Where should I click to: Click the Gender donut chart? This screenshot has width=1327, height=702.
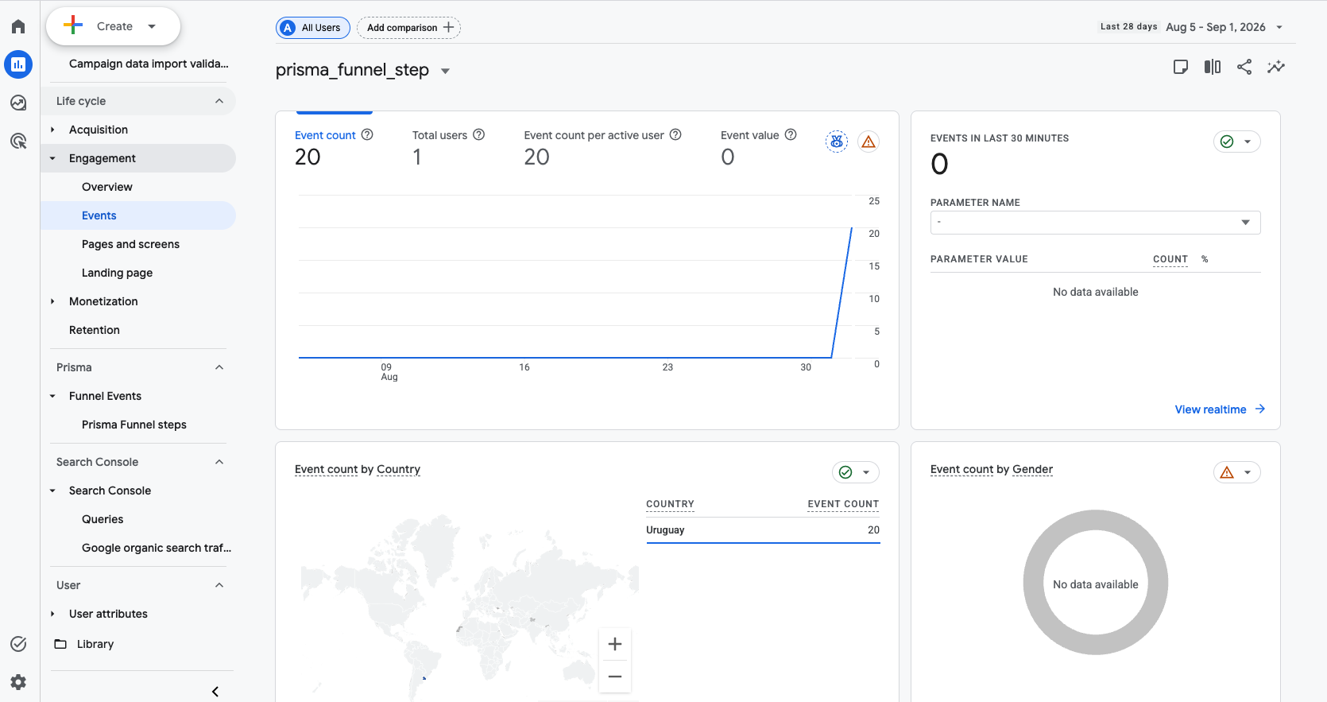coord(1096,583)
